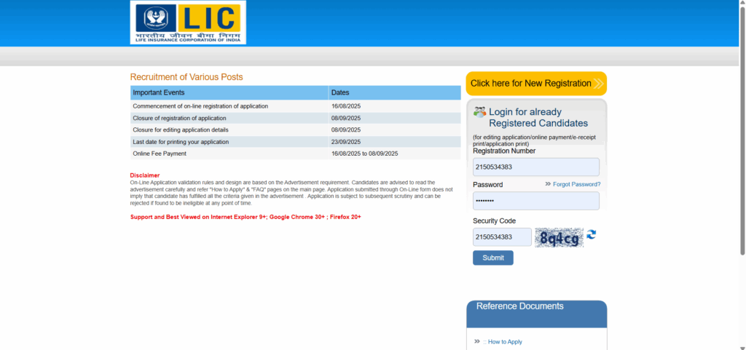
Task: Click the bullet arrows beside How to Apply
Action: pyautogui.click(x=477, y=341)
